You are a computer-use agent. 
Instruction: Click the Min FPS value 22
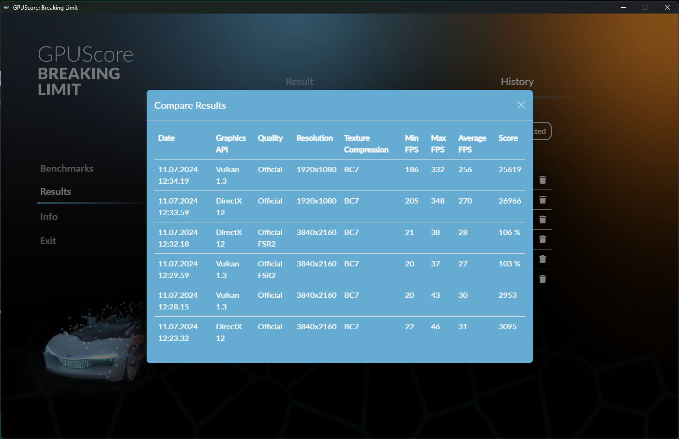click(409, 327)
